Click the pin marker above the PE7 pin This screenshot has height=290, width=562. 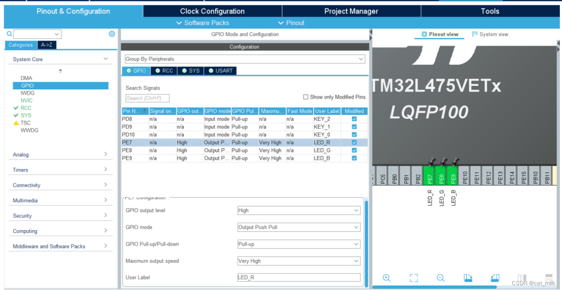(432, 162)
